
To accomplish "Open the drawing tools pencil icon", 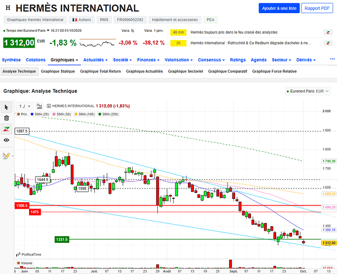I will point(6,156).
